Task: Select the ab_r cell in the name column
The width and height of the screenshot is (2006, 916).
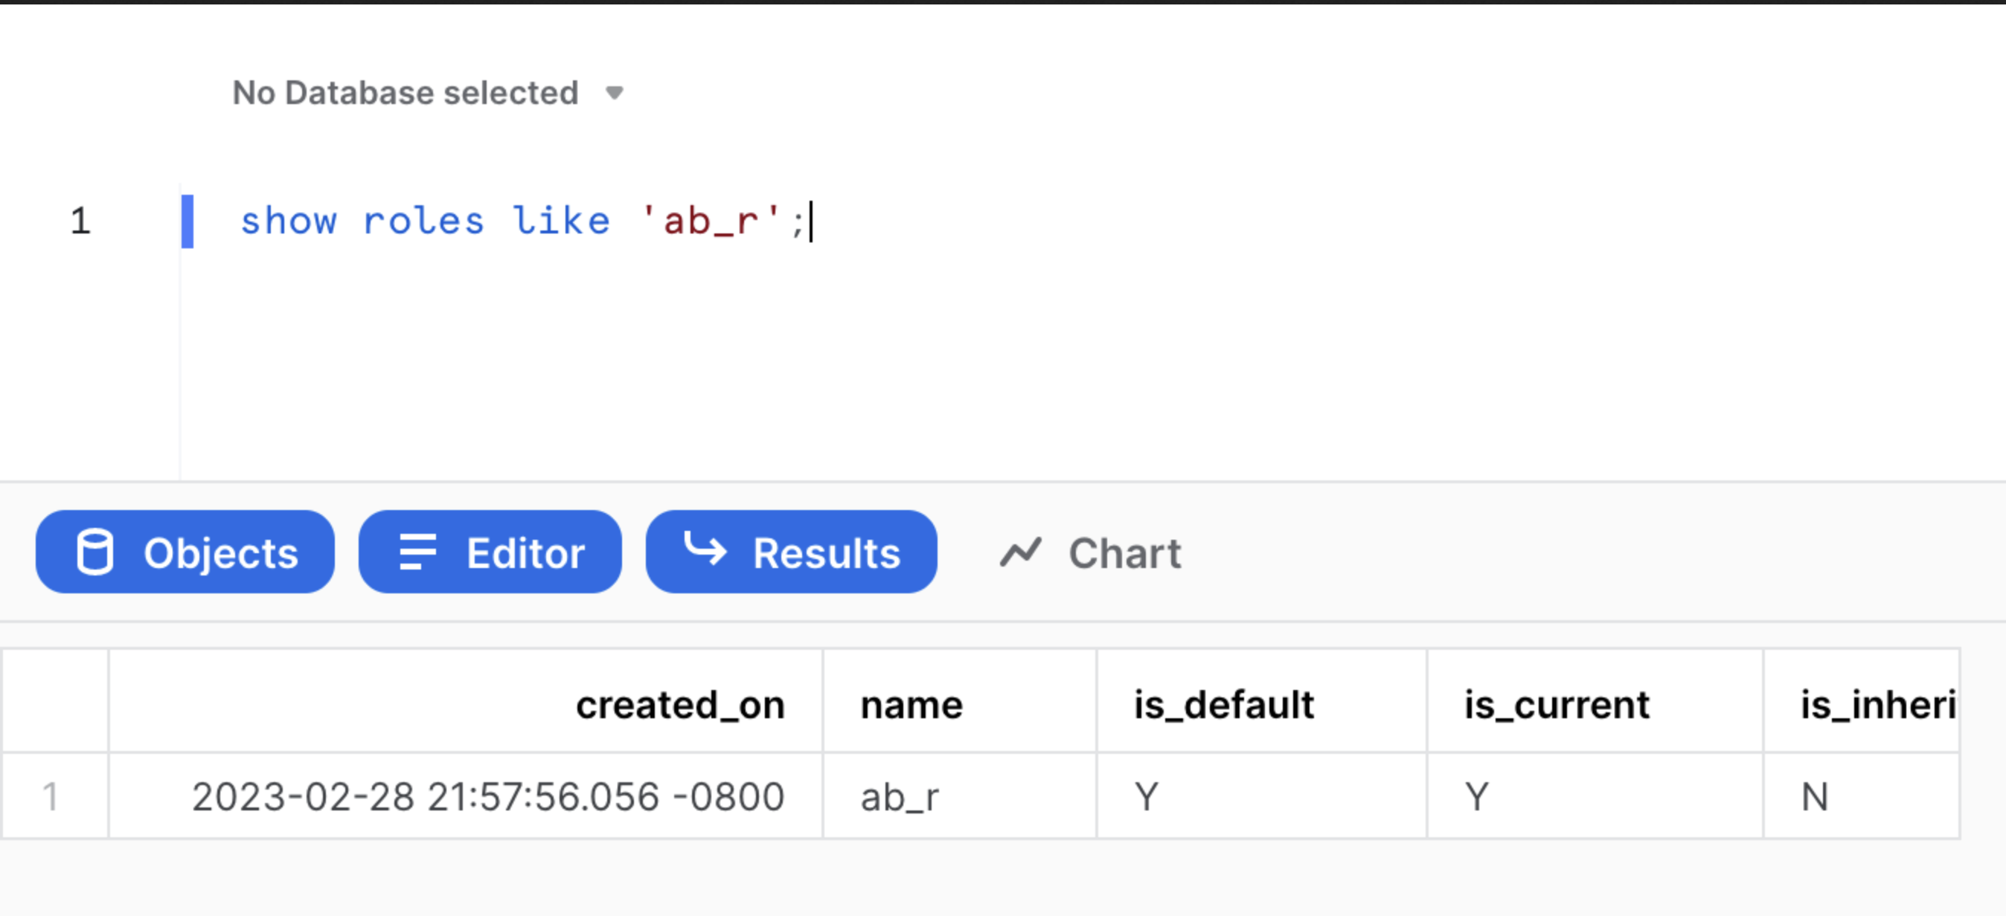Action: coord(900,795)
